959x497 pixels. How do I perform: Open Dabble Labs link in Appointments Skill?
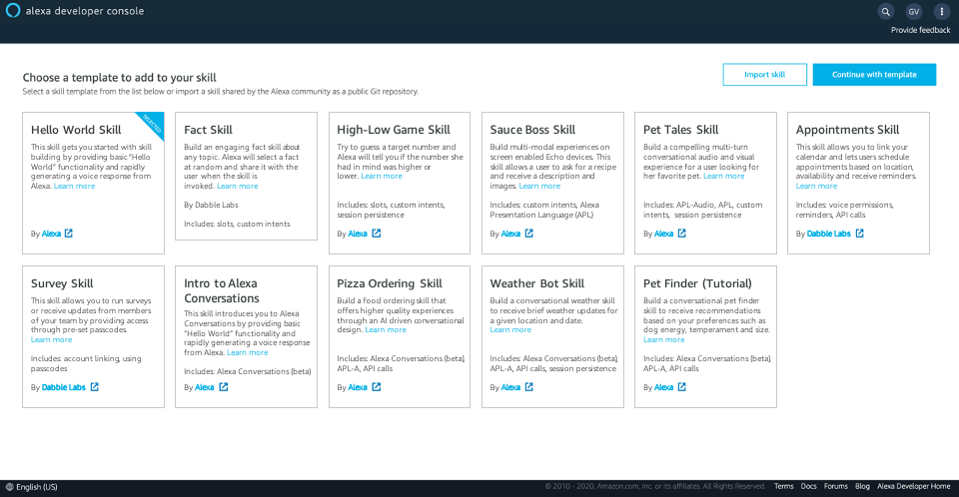pos(829,234)
